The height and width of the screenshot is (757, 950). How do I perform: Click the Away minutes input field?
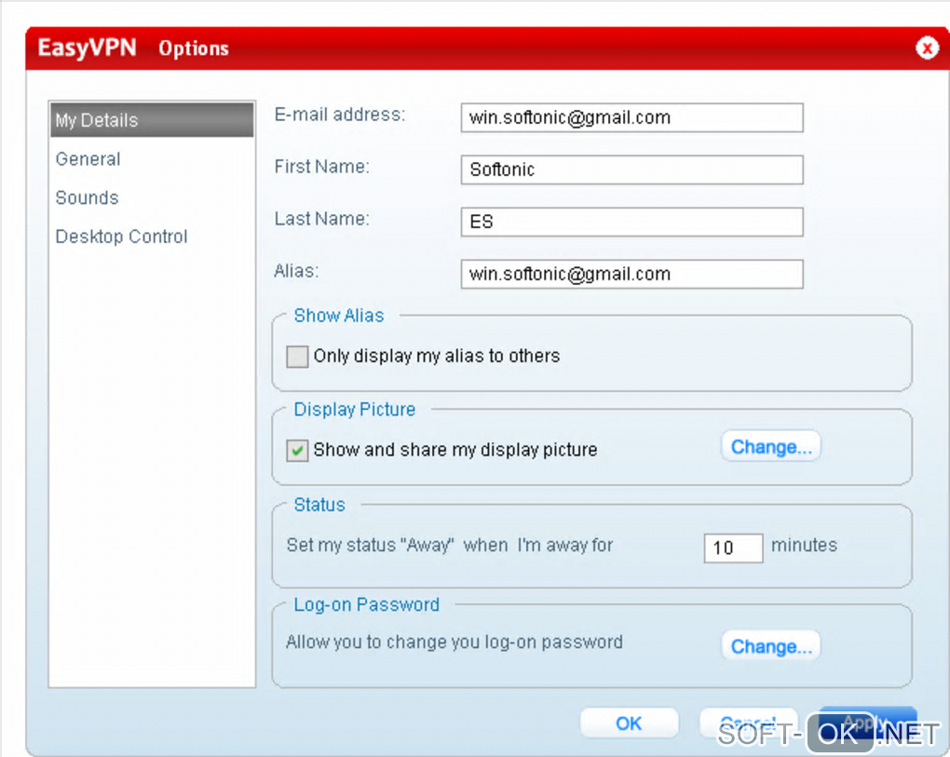pyautogui.click(x=733, y=548)
